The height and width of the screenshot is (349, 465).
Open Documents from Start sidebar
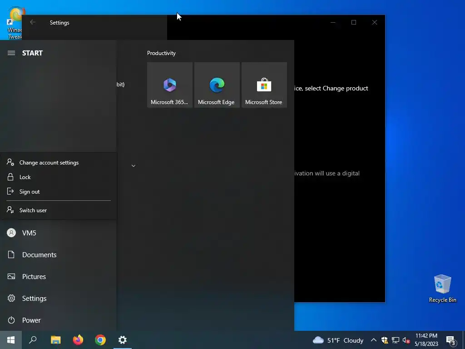pyautogui.click(x=58, y=254)
